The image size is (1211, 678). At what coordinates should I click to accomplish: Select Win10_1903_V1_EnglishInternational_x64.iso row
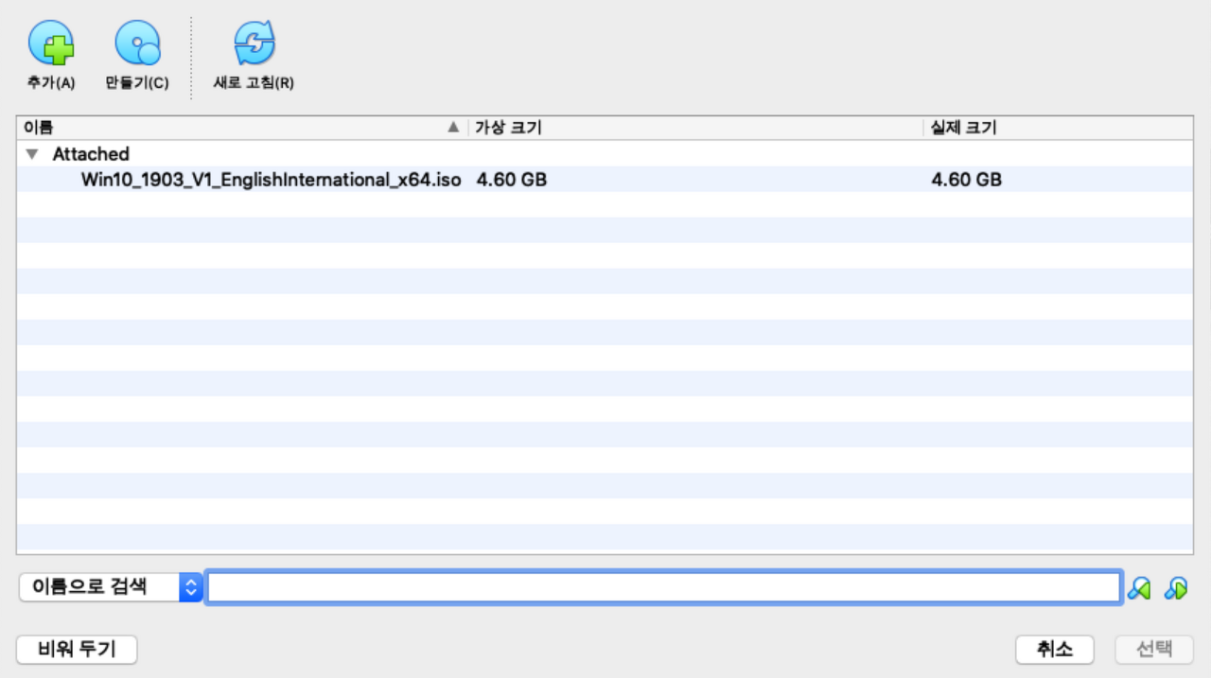pos(605,180)
